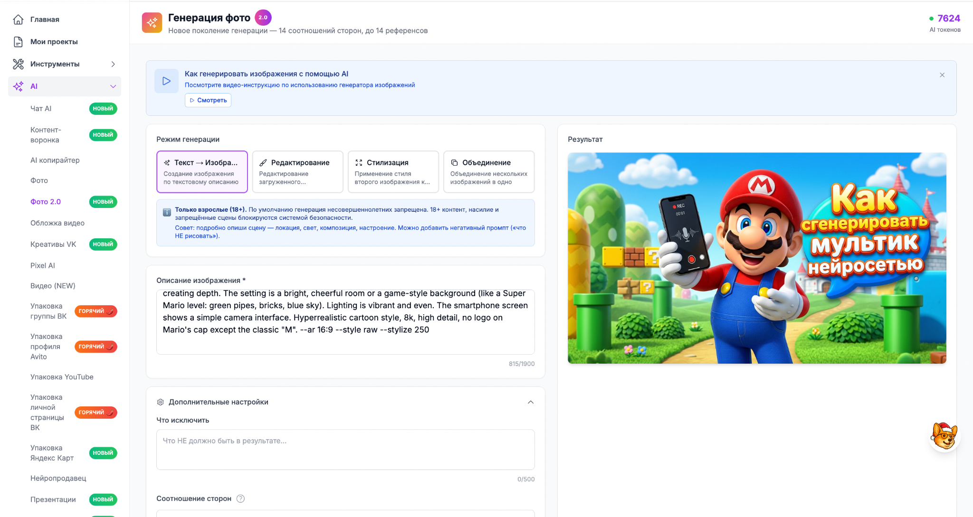Click the AI sparkle icon in sidebar
The height and width of the screenshot is (517, 973).
18,86
